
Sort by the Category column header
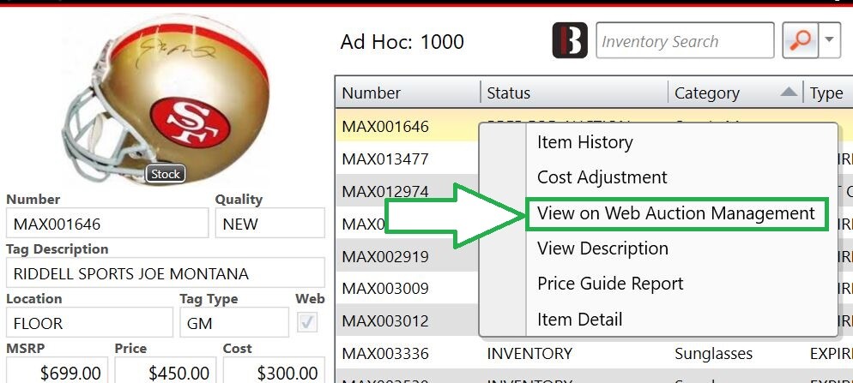(736, 93)
